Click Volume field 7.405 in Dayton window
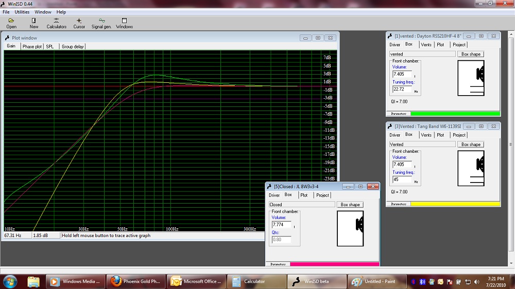The image size is (515, 289). tap(402, 74)
